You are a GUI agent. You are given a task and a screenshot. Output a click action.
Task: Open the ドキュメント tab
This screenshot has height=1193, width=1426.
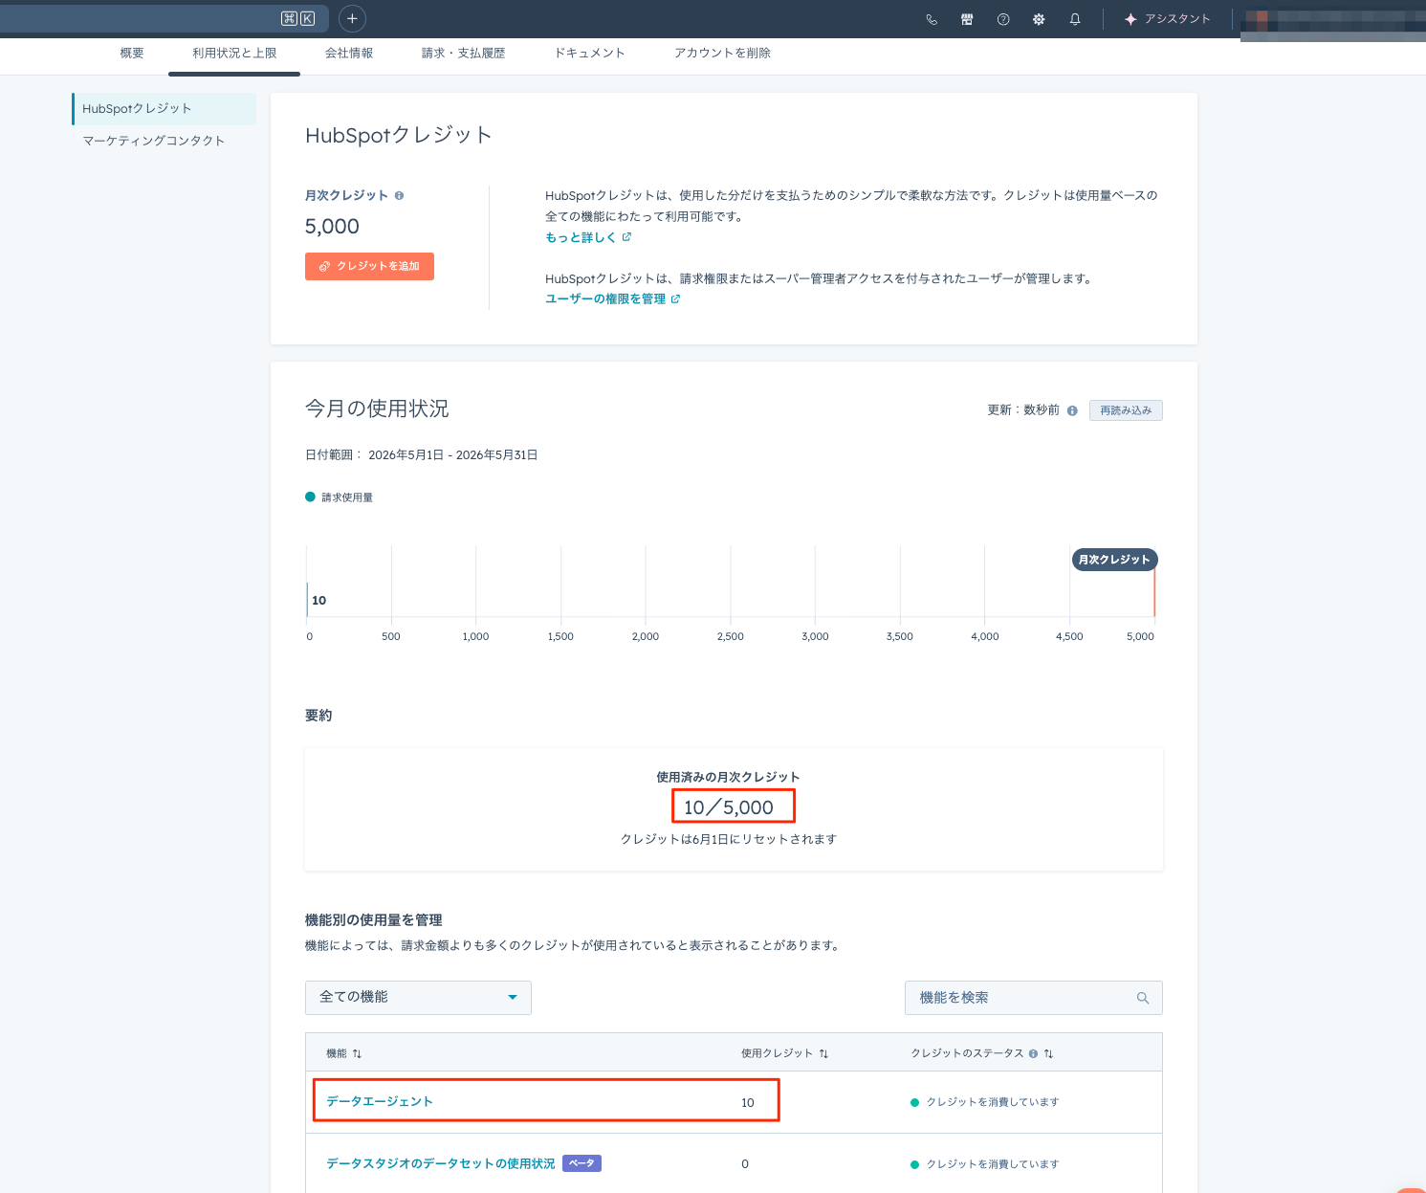pos(589,54)
